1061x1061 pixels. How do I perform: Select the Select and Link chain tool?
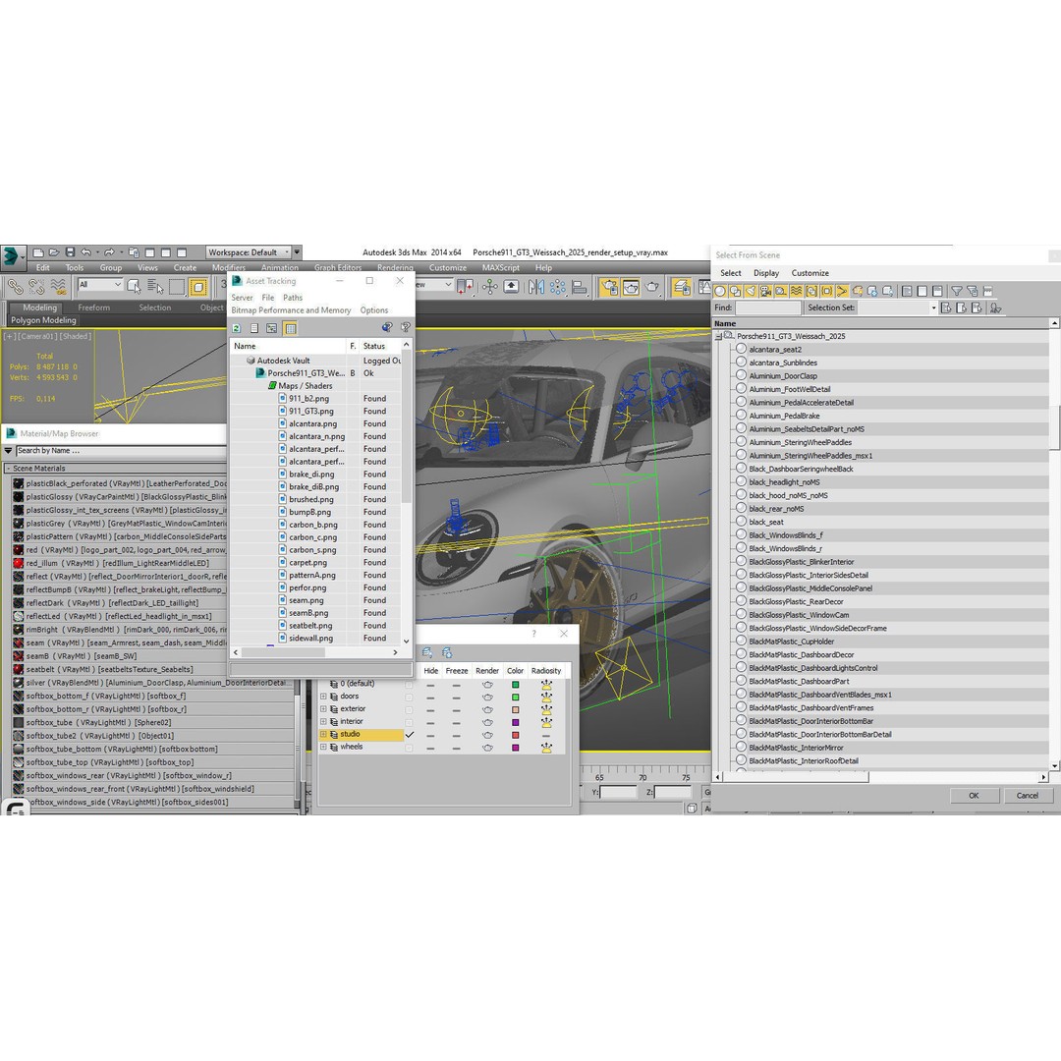click(x=16, y=288)
